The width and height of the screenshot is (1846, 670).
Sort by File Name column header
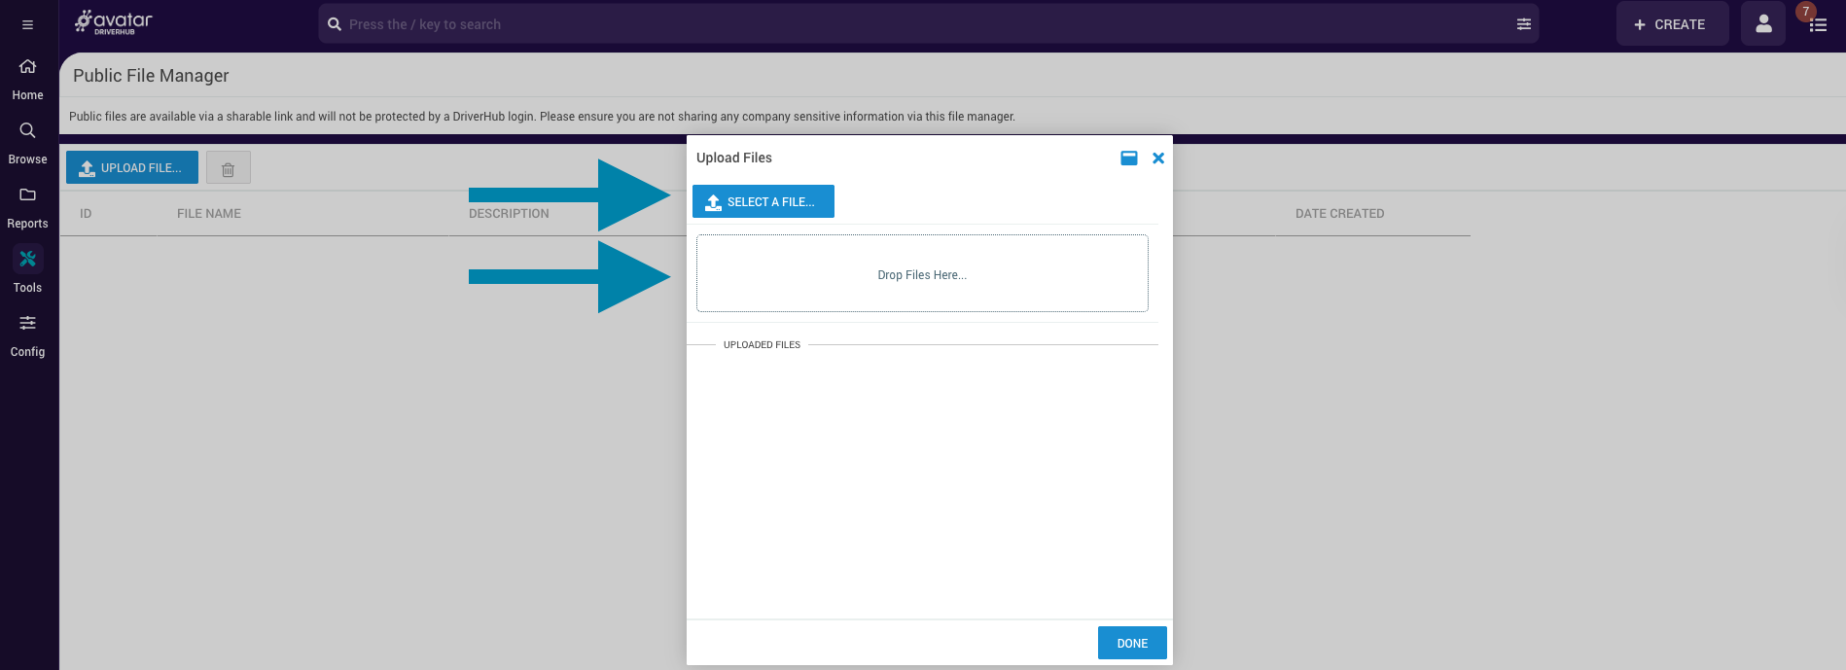tap(209, 214)
